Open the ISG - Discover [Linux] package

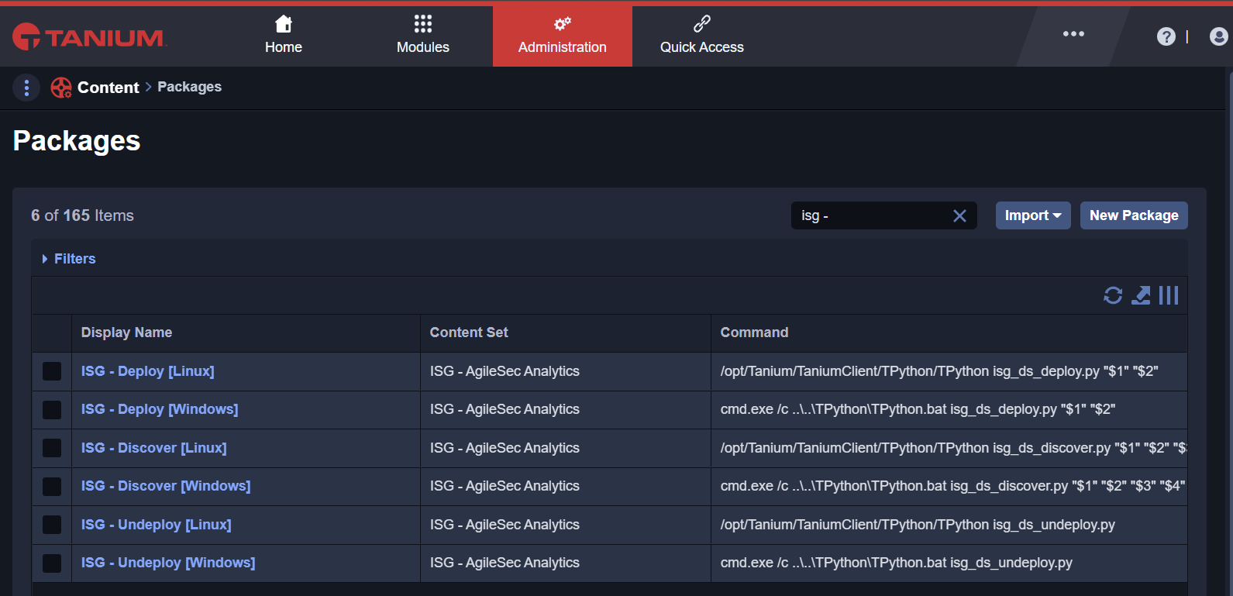coord(154,448)
